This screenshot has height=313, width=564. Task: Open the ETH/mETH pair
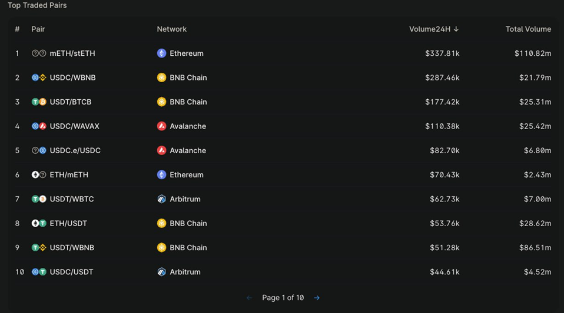tap(69, 175)
